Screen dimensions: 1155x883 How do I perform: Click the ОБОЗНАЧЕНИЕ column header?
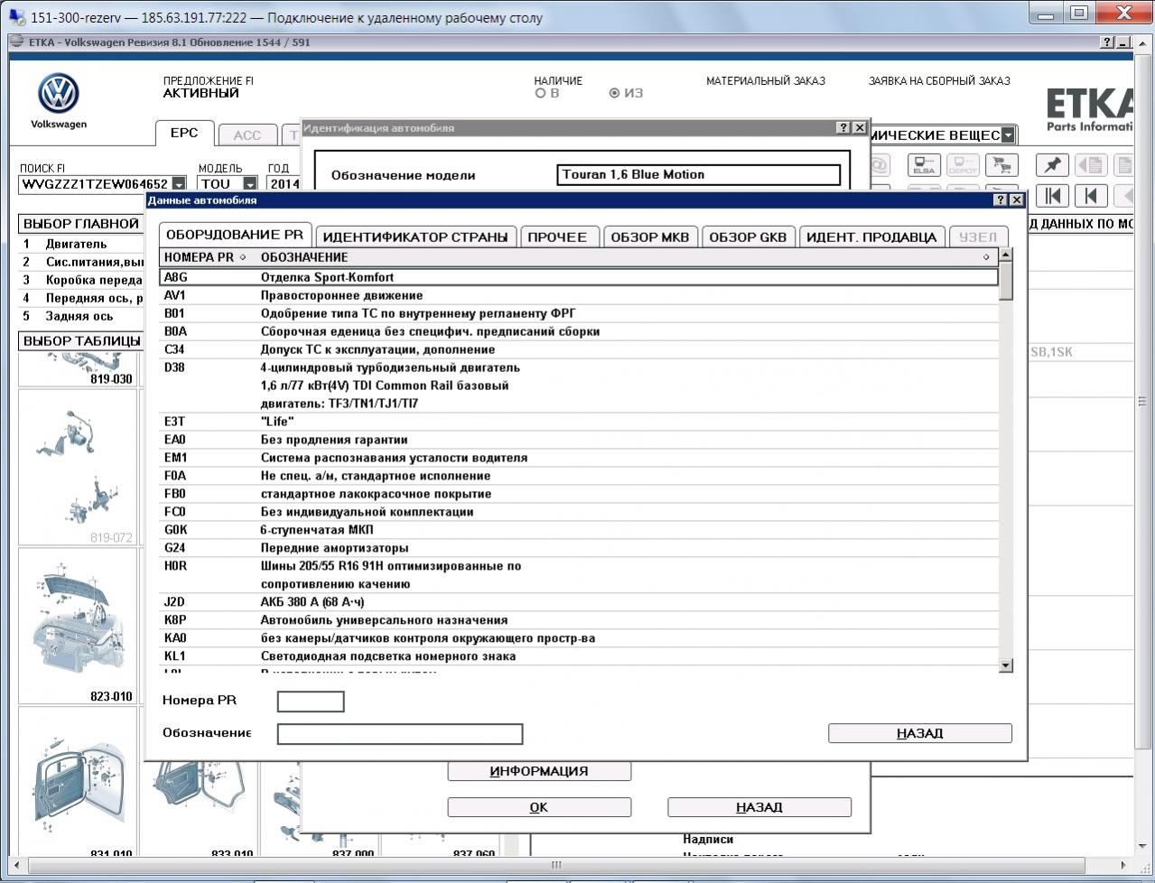pyautogui.click(x=304, y=257)
